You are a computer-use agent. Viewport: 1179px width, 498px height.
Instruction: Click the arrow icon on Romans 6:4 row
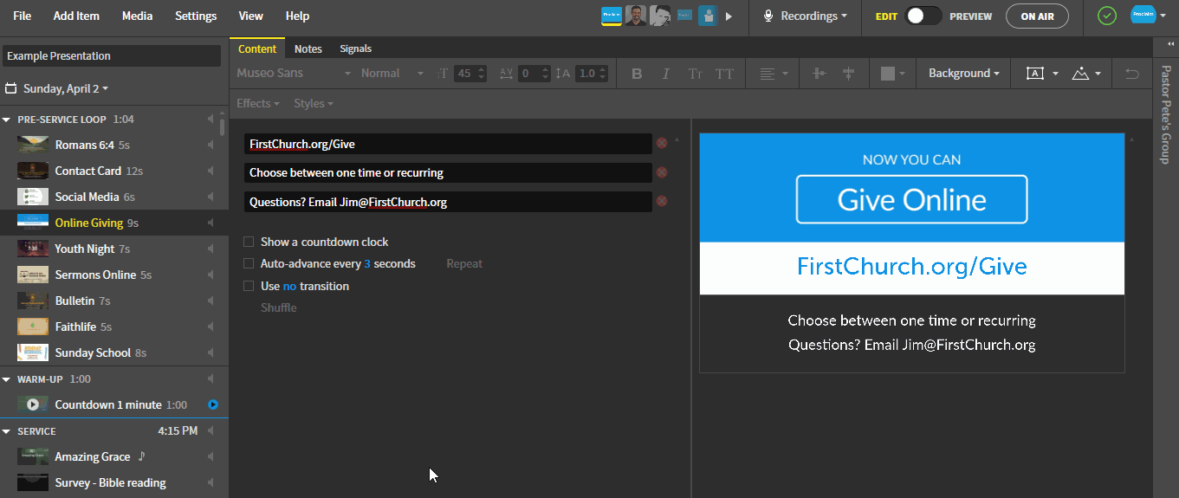[211, 145]
